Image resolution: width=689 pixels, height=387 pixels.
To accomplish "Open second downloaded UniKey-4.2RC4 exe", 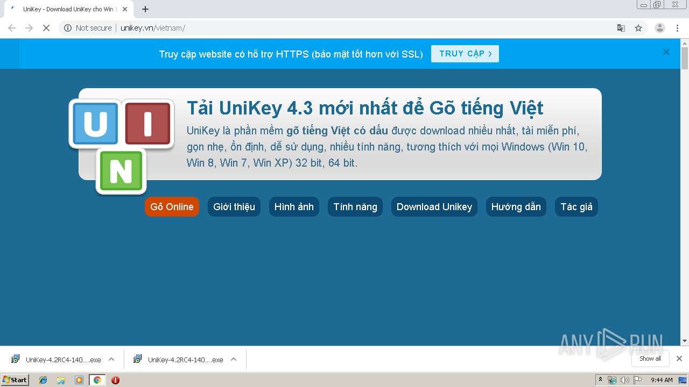I will click(x=178, y=360).
